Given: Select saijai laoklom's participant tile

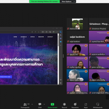Looking at the screenshot, I should pyautogui.click(x=77, y=37).
